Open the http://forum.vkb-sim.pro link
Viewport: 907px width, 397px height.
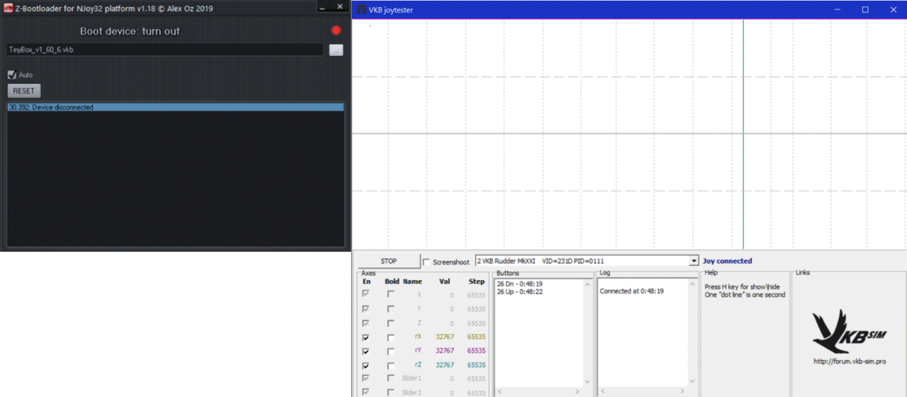pyautogui.click(x=849, y=361)
